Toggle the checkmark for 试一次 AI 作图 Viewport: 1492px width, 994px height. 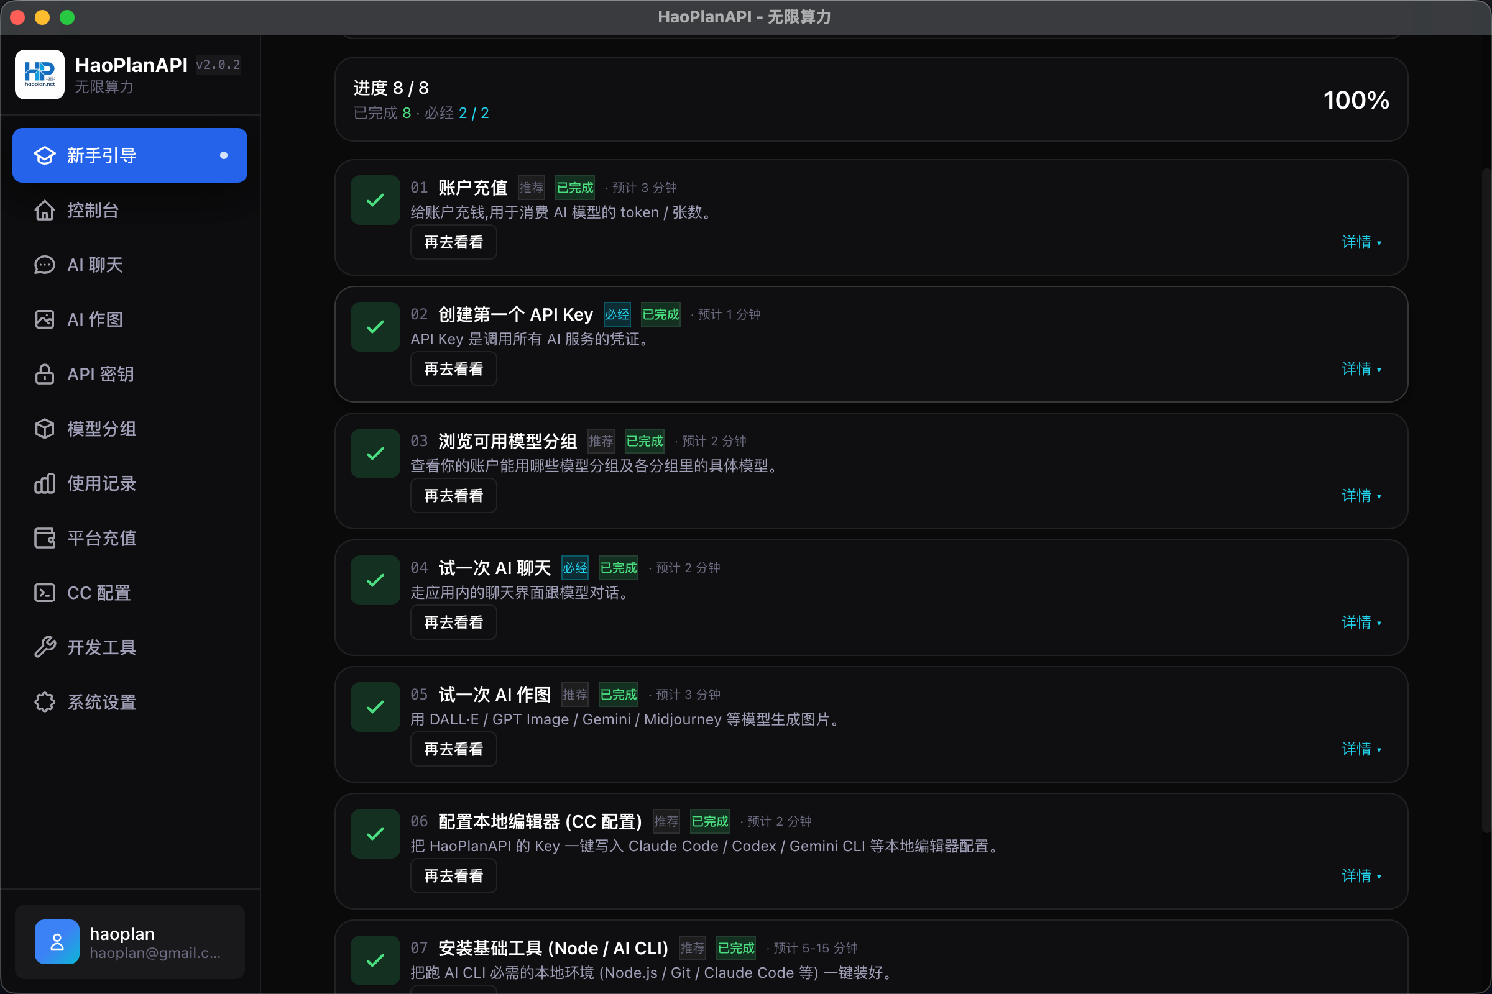coord(375,708)
